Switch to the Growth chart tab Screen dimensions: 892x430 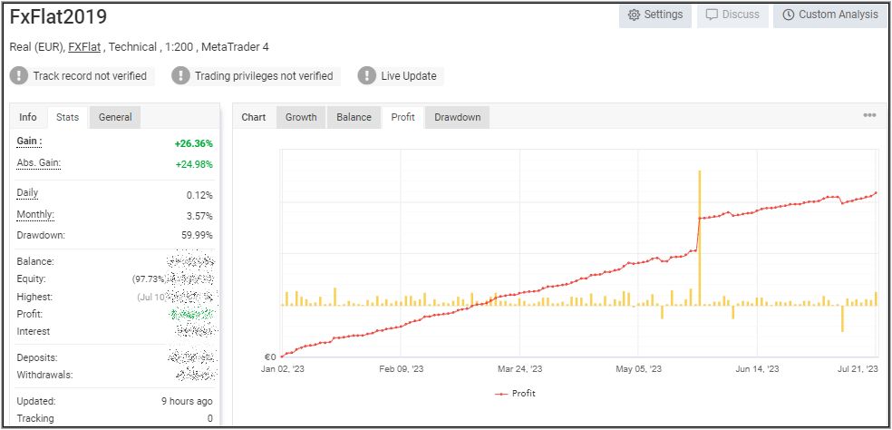coord(301,117)
